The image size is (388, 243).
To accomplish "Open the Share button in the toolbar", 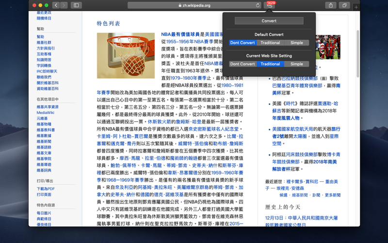I will tap(331, 5).
